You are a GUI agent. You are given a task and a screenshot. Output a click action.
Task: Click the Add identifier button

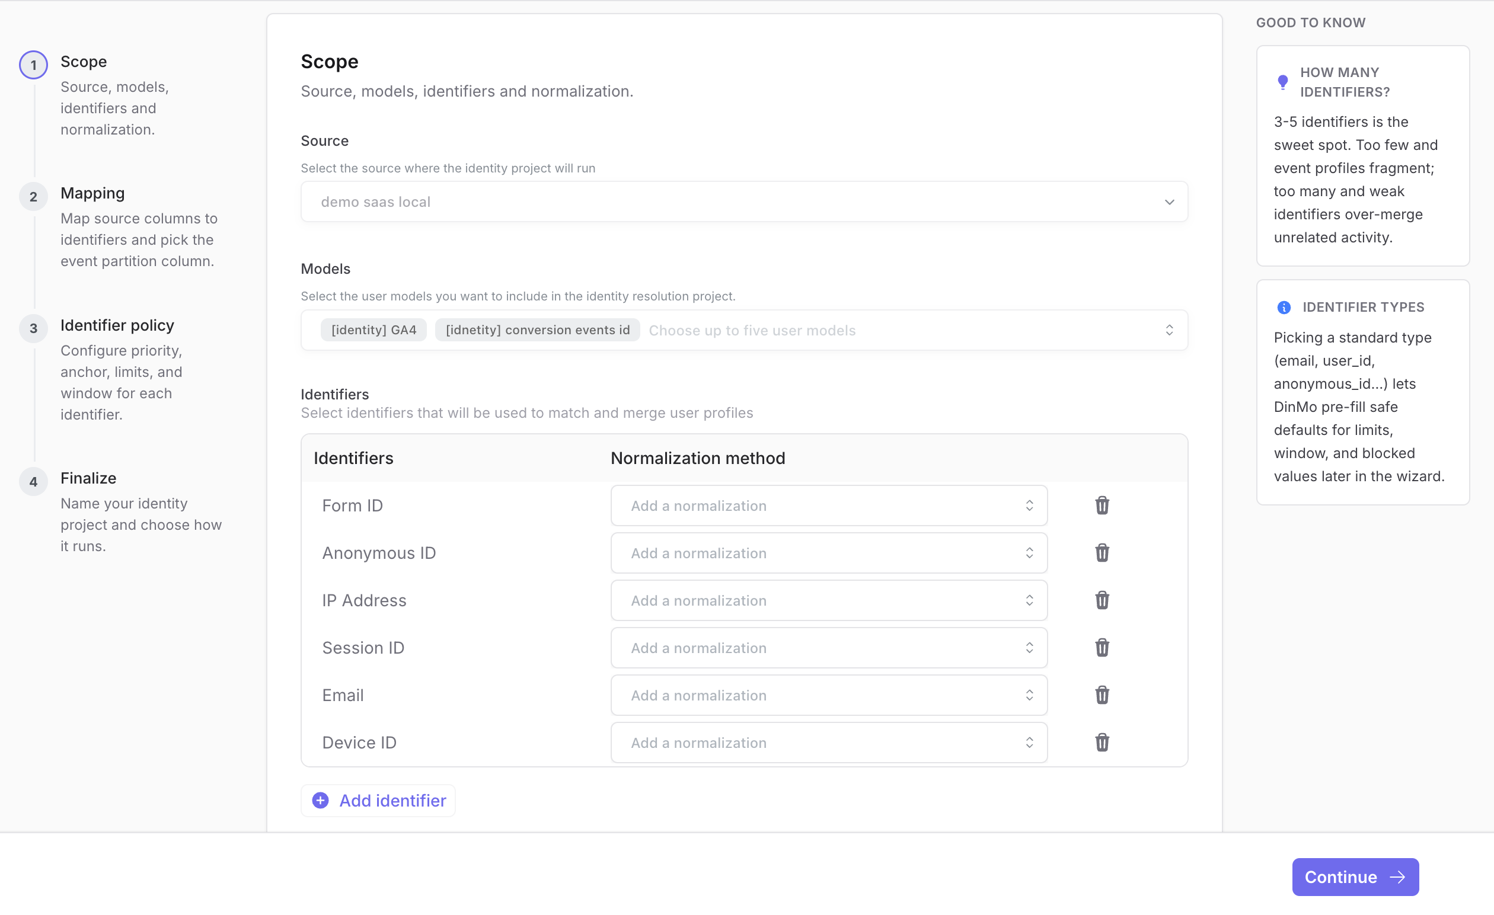[x=378, y=801]
